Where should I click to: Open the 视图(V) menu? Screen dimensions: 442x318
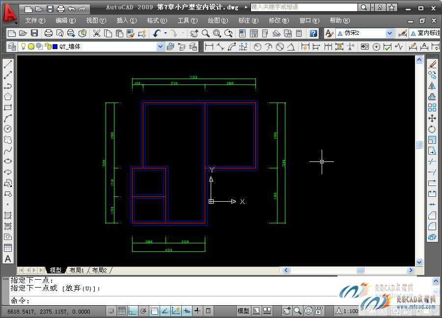[96, 20]
